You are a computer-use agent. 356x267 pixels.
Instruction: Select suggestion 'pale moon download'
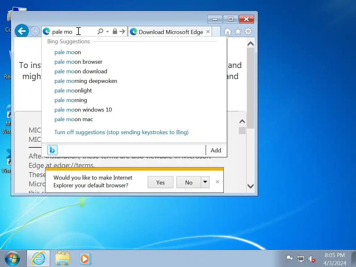pos(134,71)
